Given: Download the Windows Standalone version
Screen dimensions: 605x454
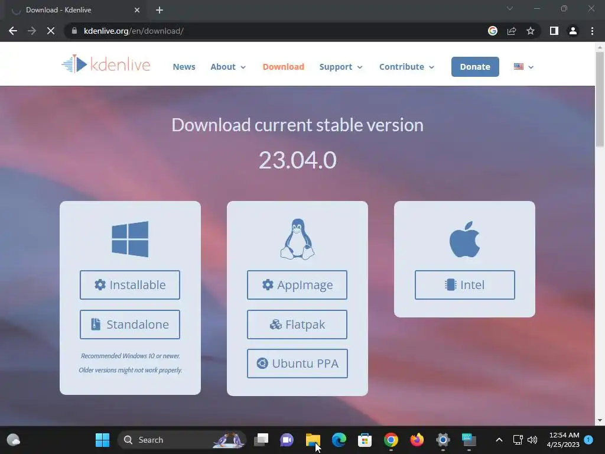Looking at the screenshot, I should pos(129,325).
